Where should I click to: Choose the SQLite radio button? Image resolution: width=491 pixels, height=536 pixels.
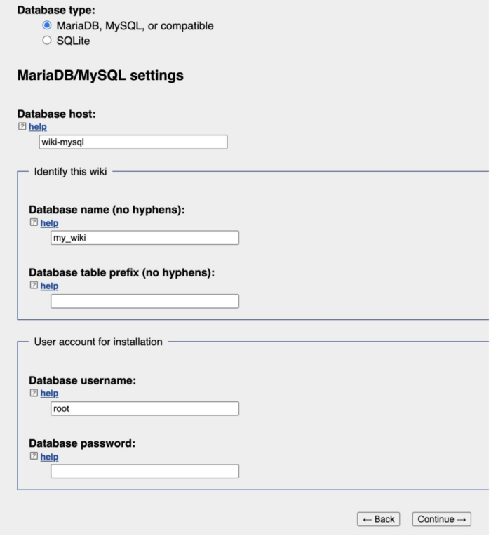[x=47, y=41]
